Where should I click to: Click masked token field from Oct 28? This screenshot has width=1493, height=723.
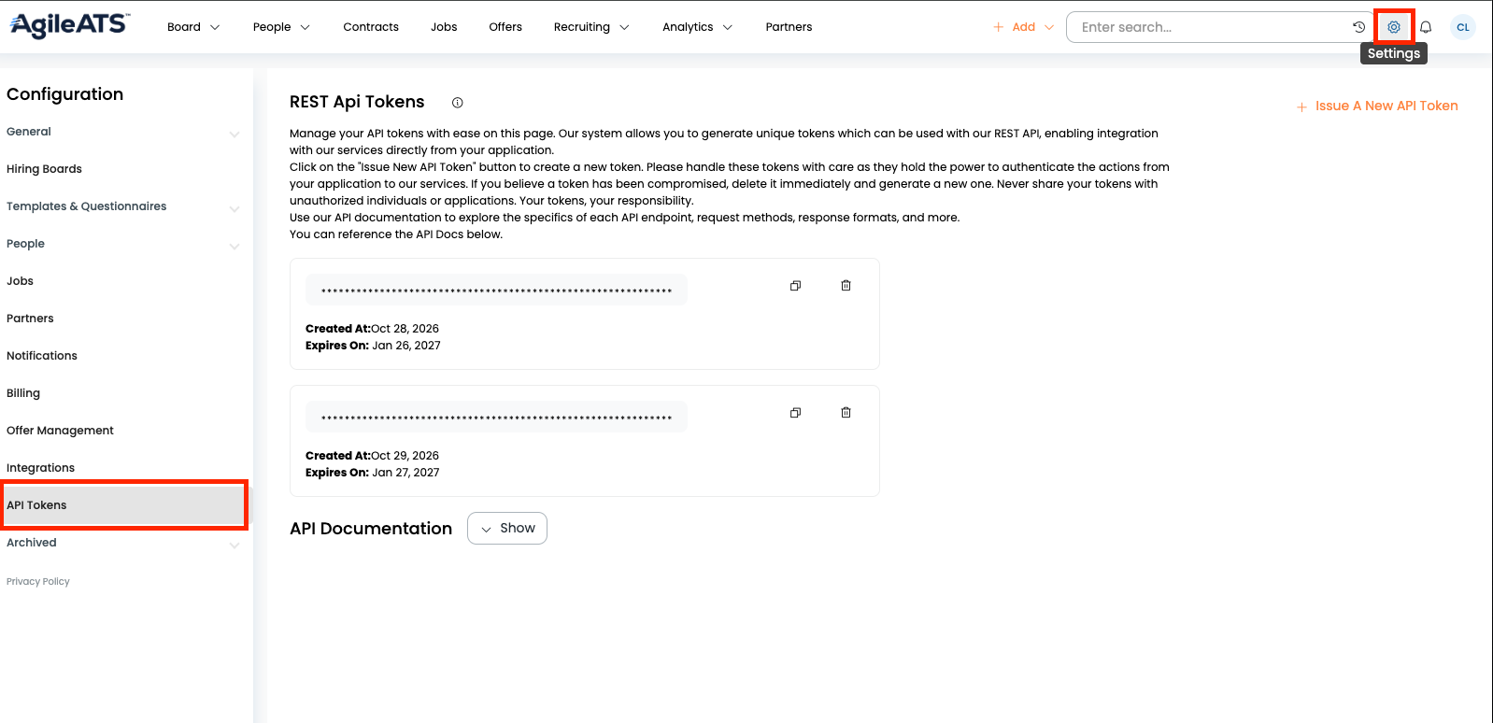[x=496, y=290]
